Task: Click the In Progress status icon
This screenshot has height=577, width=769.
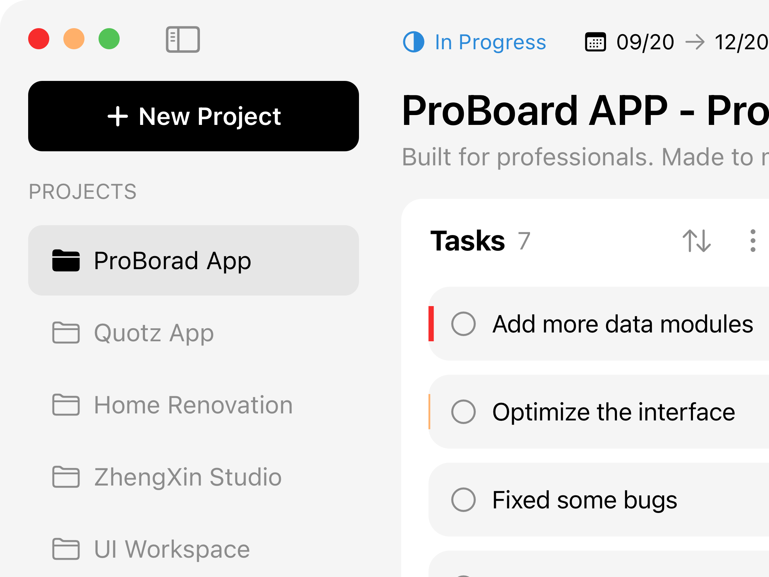Action: click(414, 42)
